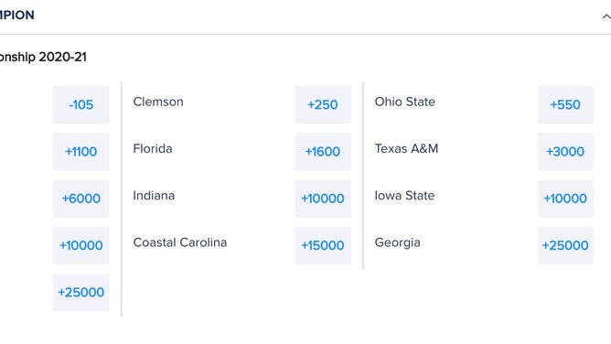This screenshot has width=611, height=344.
Task: Pick Clemson at +250 odds
Action: tap(323, 105)
